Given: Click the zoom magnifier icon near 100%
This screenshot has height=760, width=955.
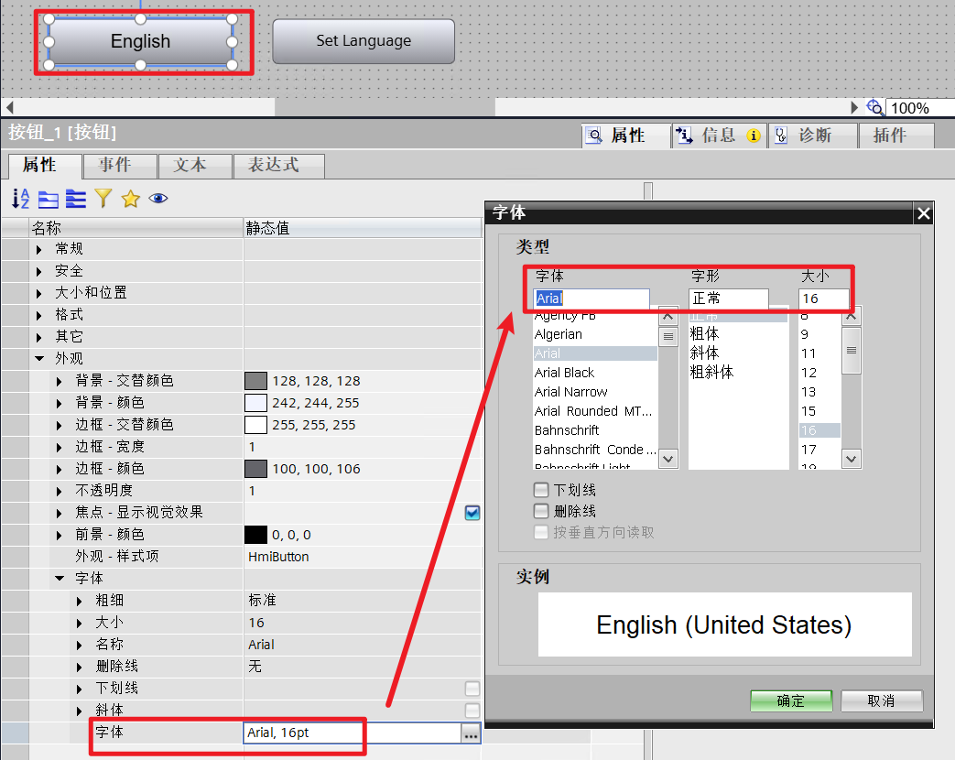Looking at the screenshot, I should 875,107.
